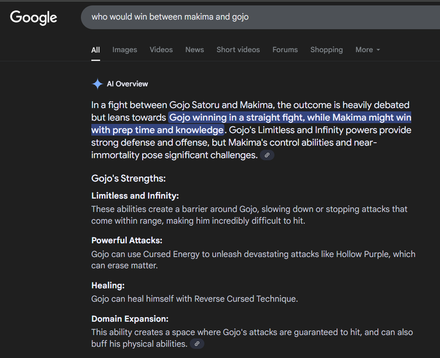
Task: Open source link icon after 'physical abilities'
Action: coord(197,344)
